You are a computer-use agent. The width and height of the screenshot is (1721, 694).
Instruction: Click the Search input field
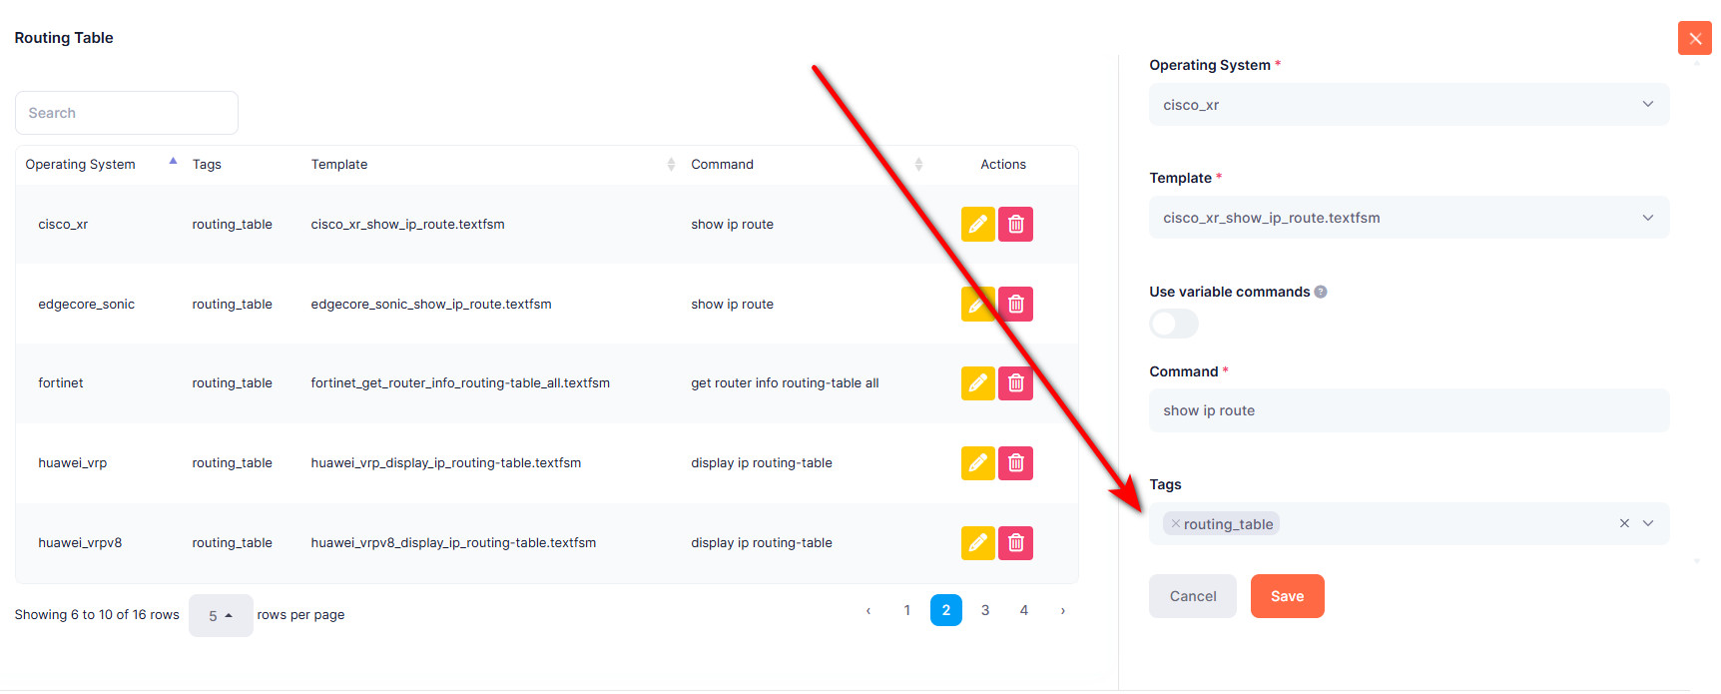pyautogui.click(x=126, y=112)
